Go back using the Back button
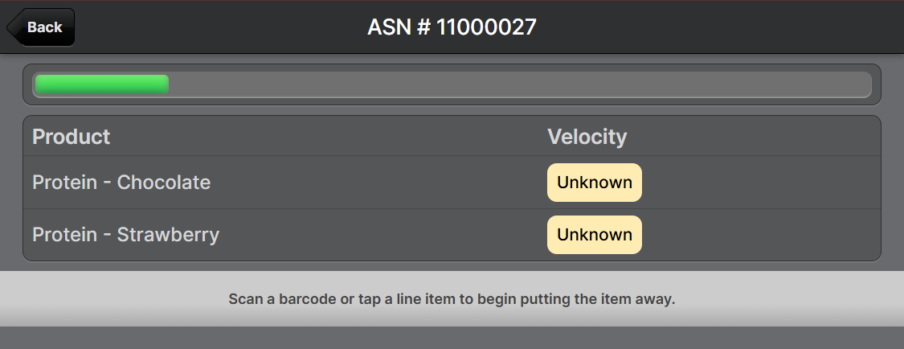 tap(43, 27)
